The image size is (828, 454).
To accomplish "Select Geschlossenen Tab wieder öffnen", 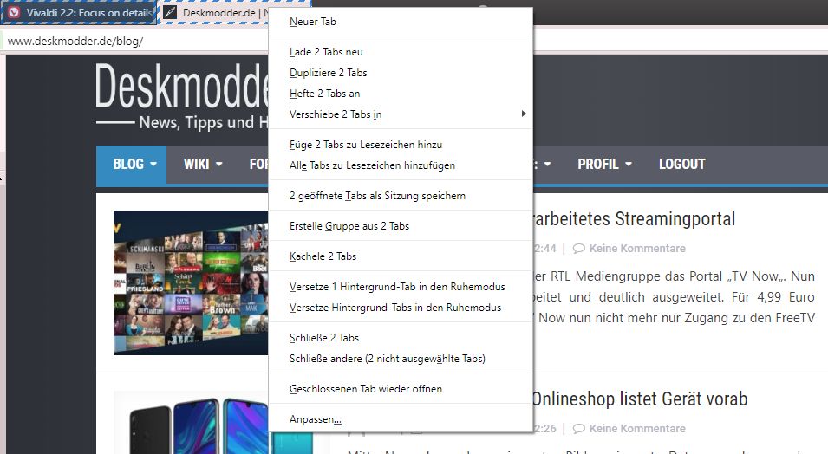I will (x=401, y=389).
